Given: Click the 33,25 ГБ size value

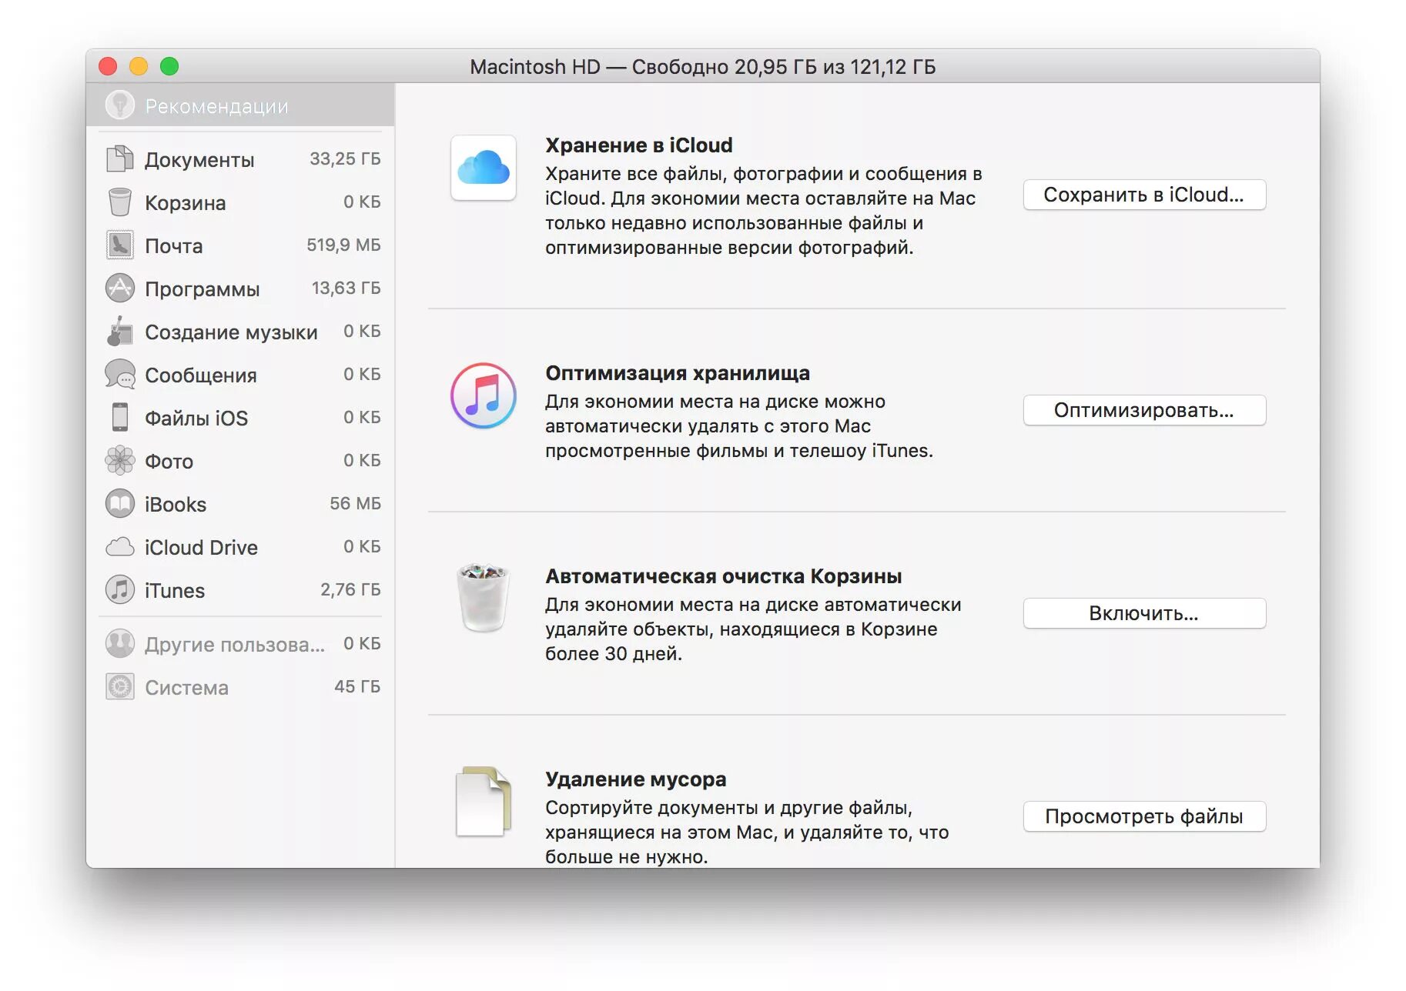Looking at the screenshot, I should [345, 158].
